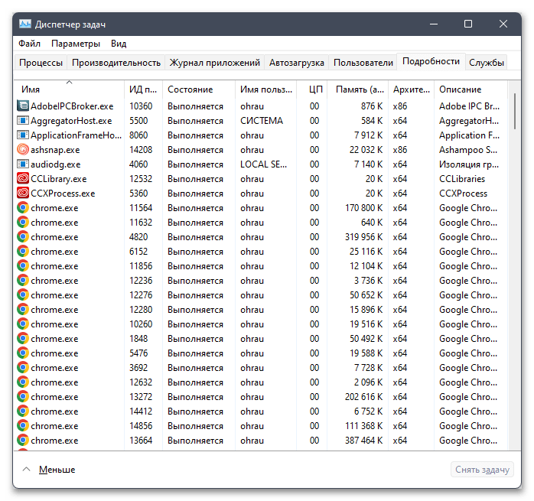
Task: Sort by the Описание column header
Action: pos(471,89)
